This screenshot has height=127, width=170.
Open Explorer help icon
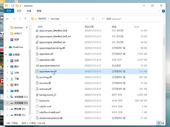(x=163, y=11)
